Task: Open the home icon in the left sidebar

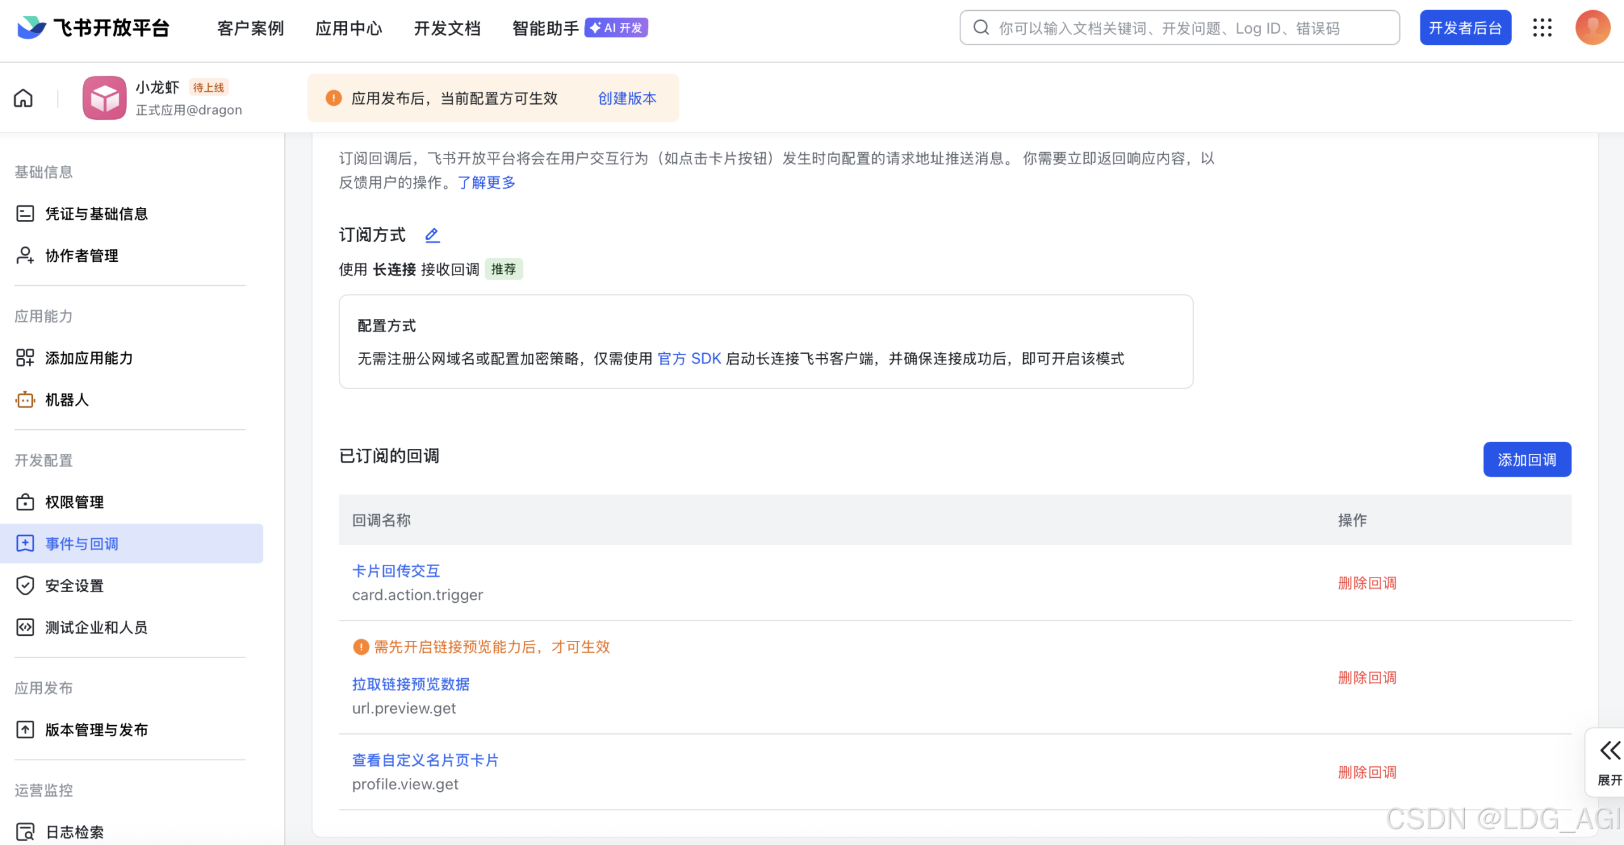Action: [23, 98]
